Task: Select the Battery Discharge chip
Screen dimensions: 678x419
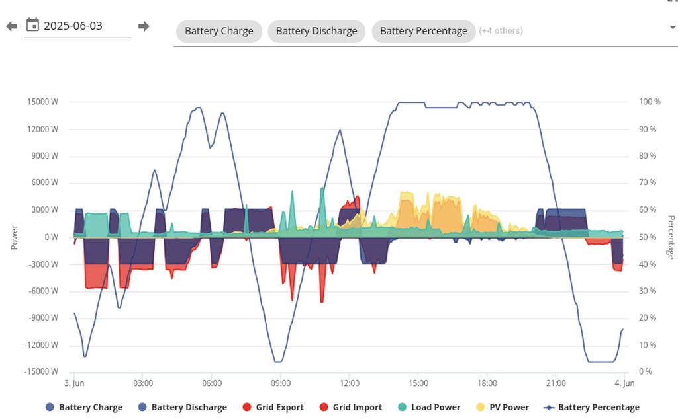Action: [316, 31]
